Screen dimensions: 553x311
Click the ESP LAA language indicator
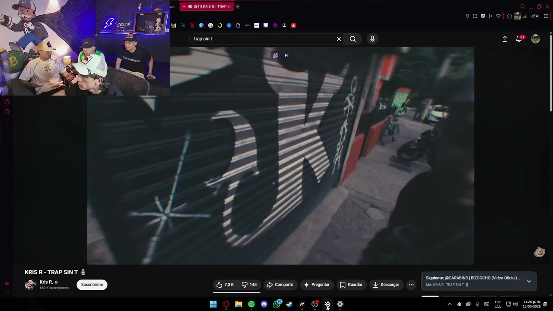pos(498,305)
